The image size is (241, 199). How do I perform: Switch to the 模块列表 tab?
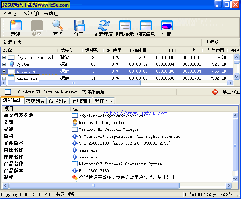[36, 101]
